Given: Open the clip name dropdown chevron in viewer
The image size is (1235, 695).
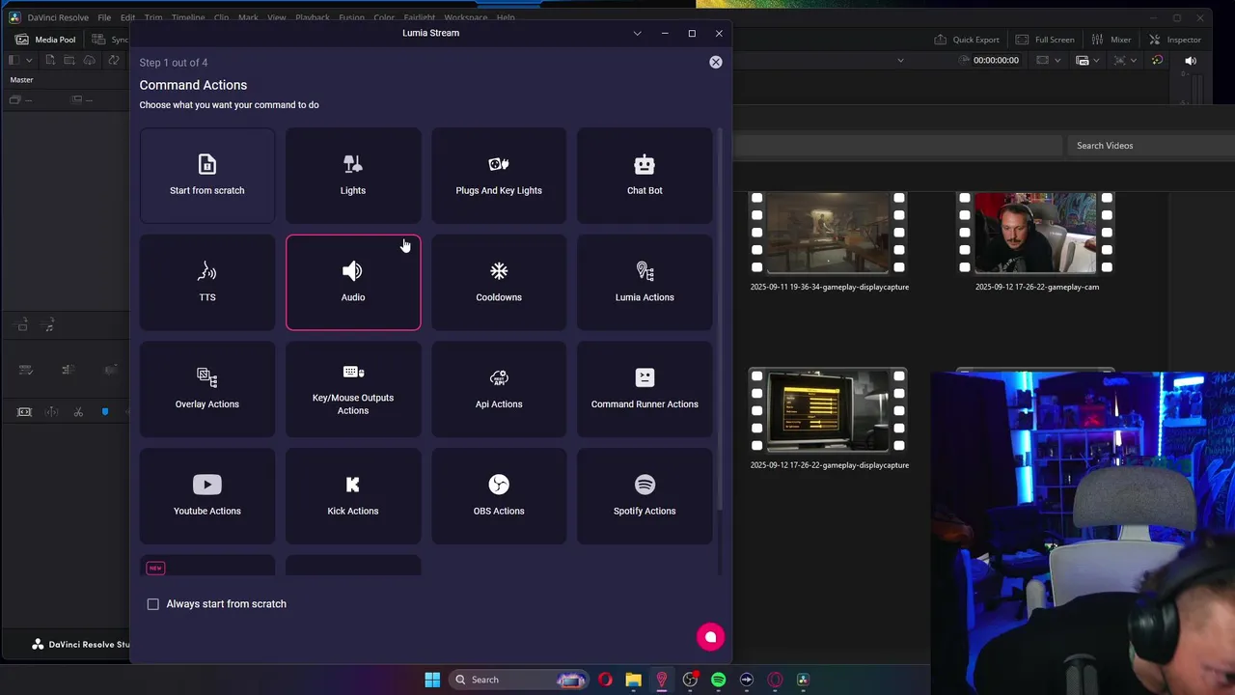Looking at the screenshot, I should [900, 60].
